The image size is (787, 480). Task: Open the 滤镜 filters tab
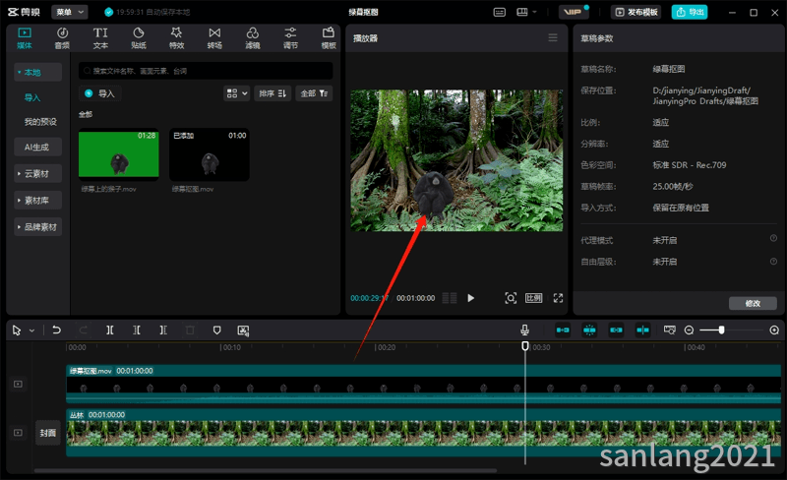pos(253,38)
